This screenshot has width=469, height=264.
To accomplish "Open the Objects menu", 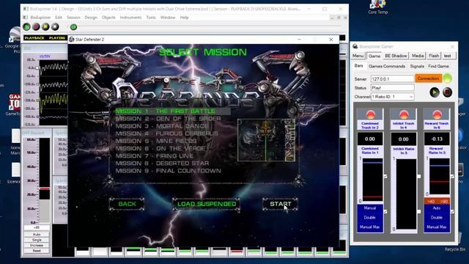I will (108, 18).
